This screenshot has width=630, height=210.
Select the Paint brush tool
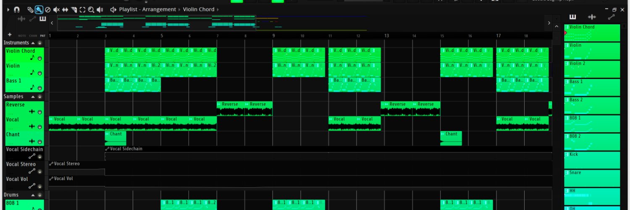pyautogui.click(x=39, y=9)
